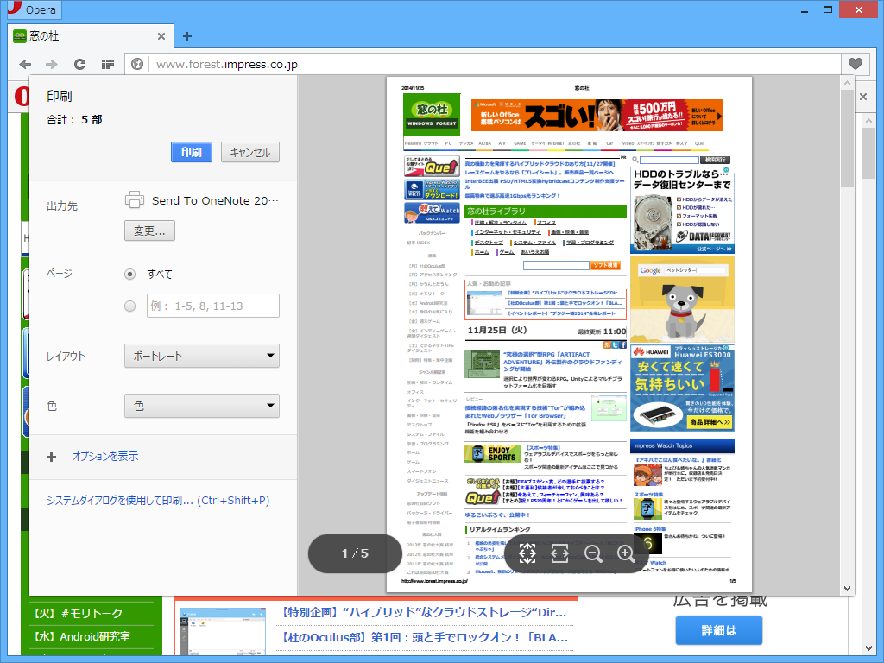Open the レイアウト ポートレート dropdown

202,356
